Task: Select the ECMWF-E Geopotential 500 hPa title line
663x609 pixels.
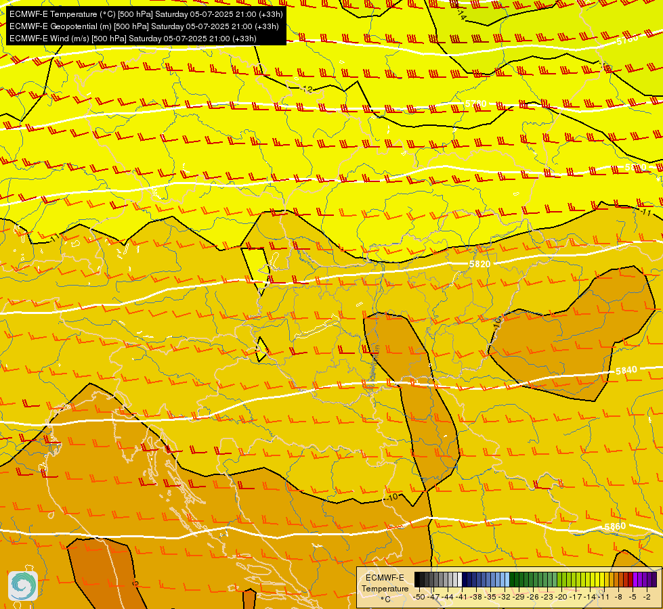Action: coord(144,26)
